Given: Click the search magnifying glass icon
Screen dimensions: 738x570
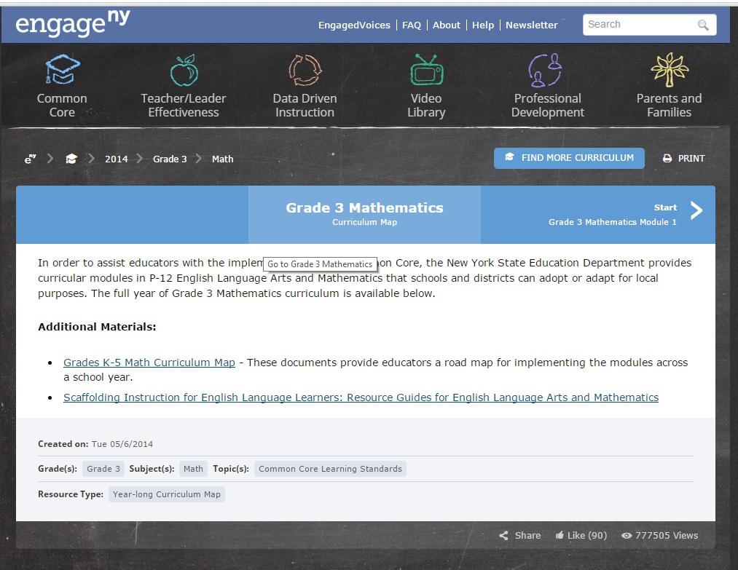Looking at the screenshot, I should click(703, 25).
